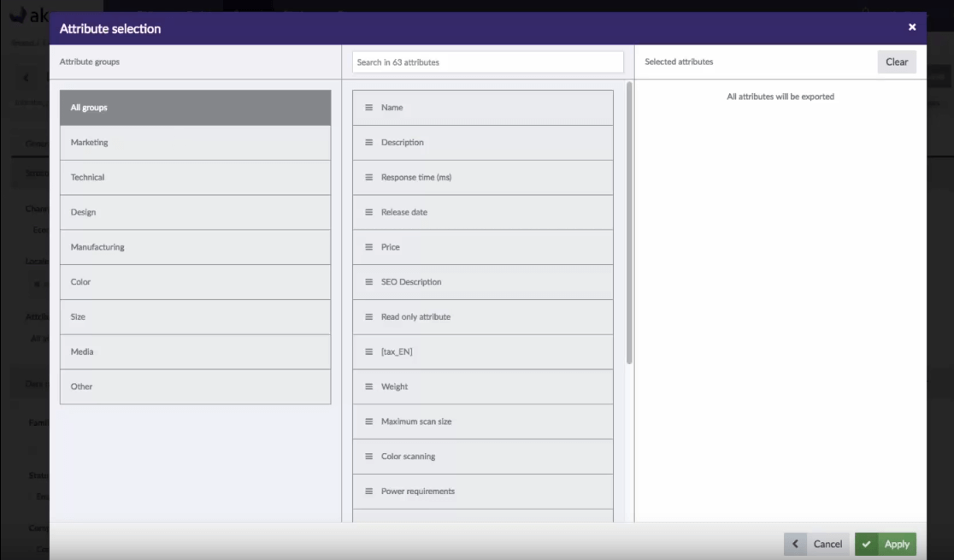This screenshot has width=954, height=560.
Task: Click the Name attribute row
Action: pos(483,108)
